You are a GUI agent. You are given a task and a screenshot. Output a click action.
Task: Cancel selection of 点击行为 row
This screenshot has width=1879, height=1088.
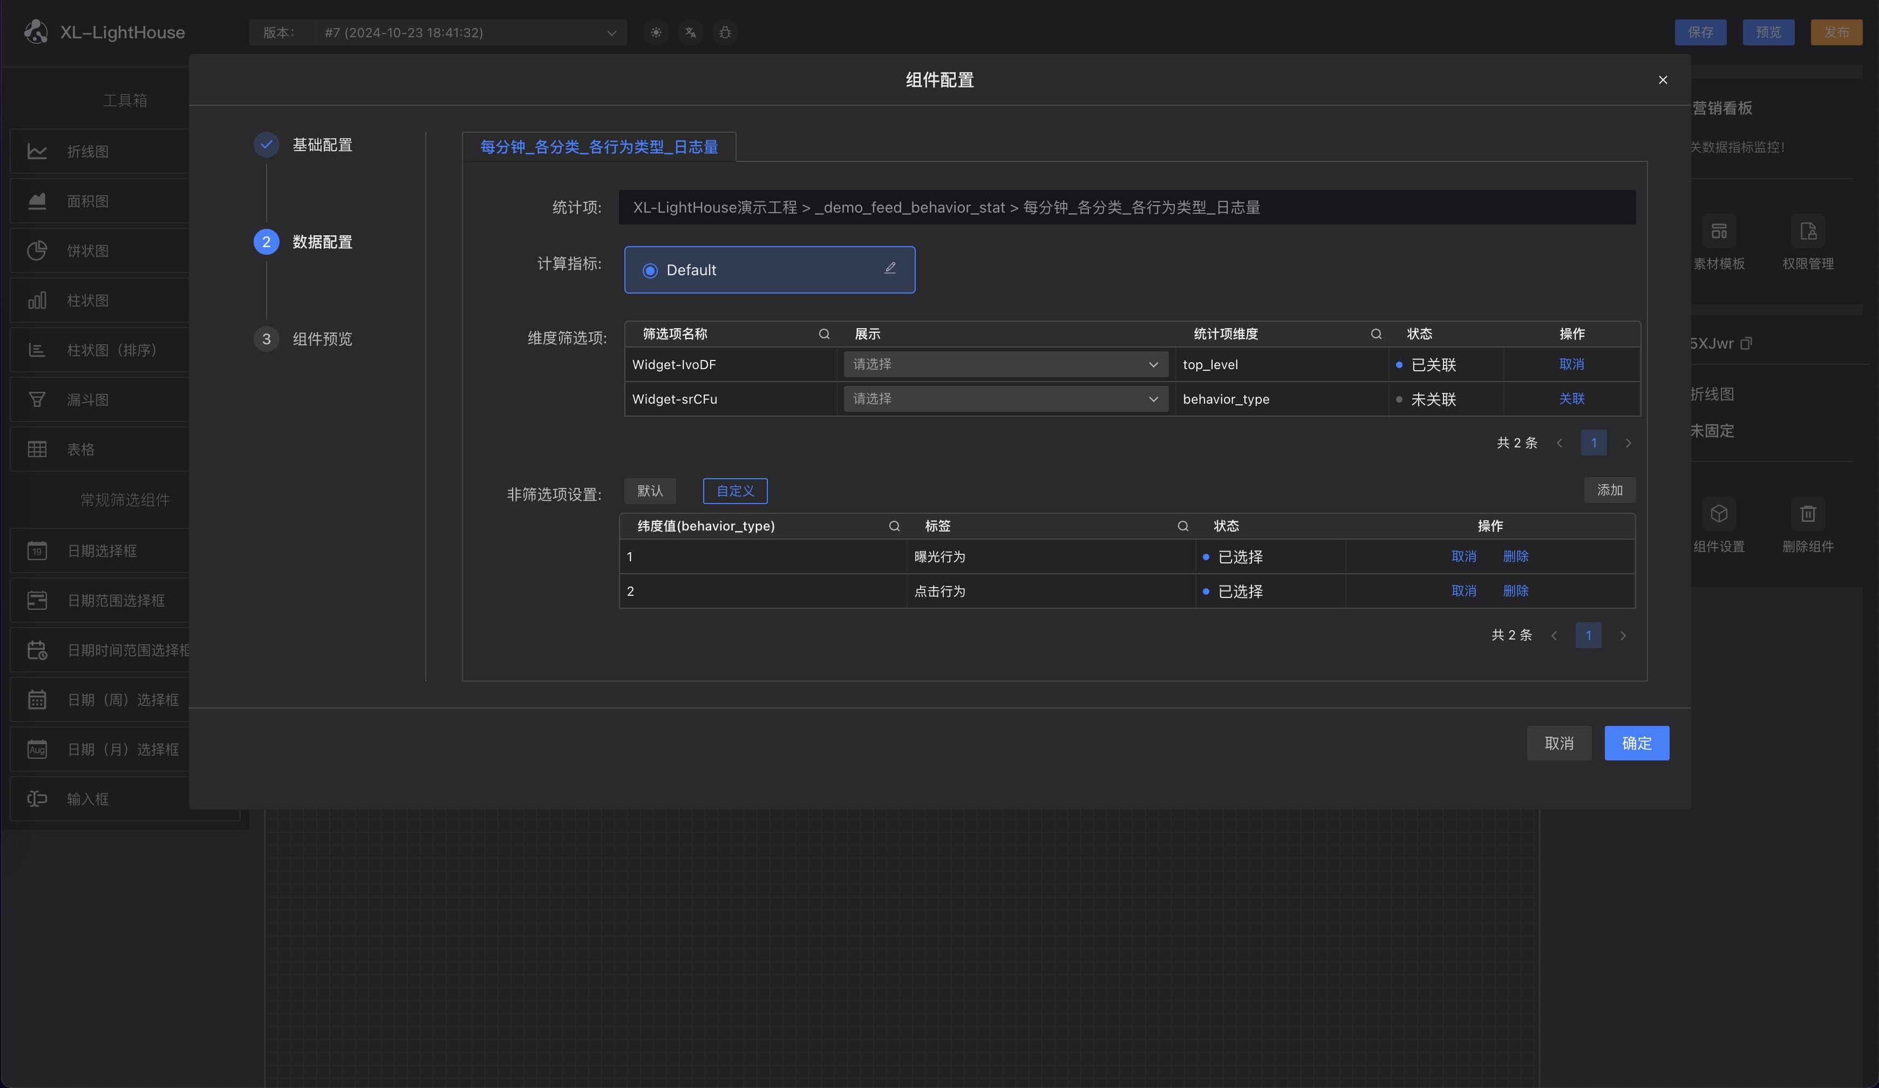pos(1463,591)
